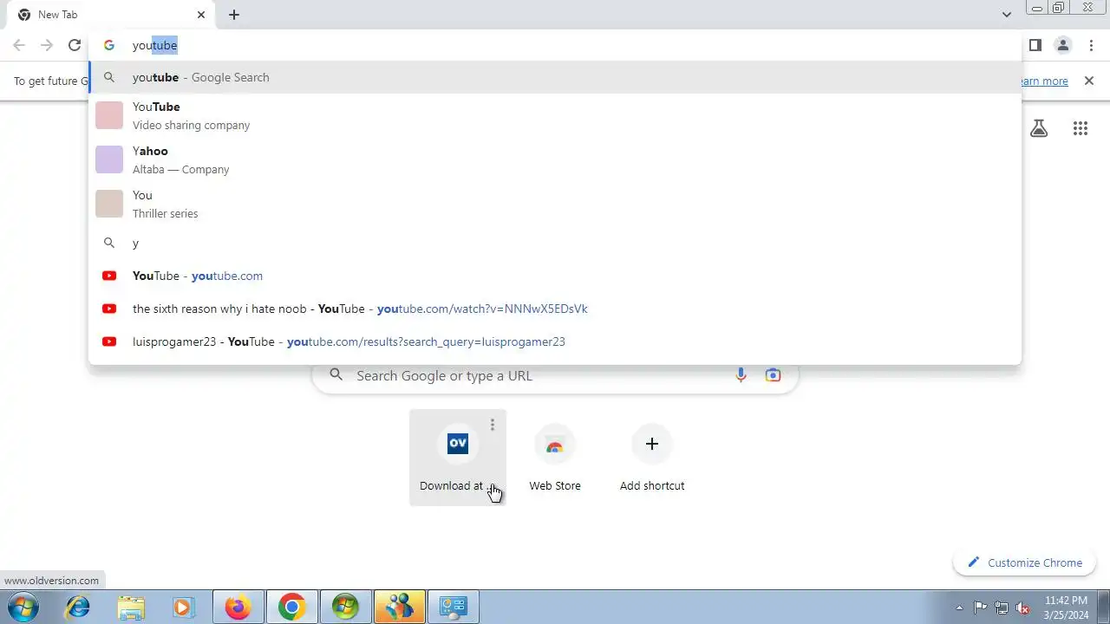
Task: Click the muted volume tray icon
Action: [x=1023, y=608]
